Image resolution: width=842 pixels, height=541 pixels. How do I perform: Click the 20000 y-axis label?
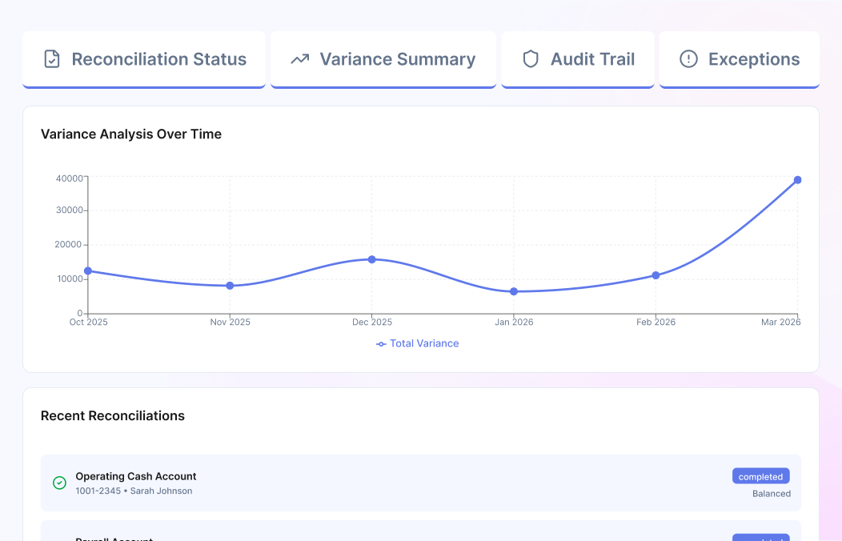(68, 244)
